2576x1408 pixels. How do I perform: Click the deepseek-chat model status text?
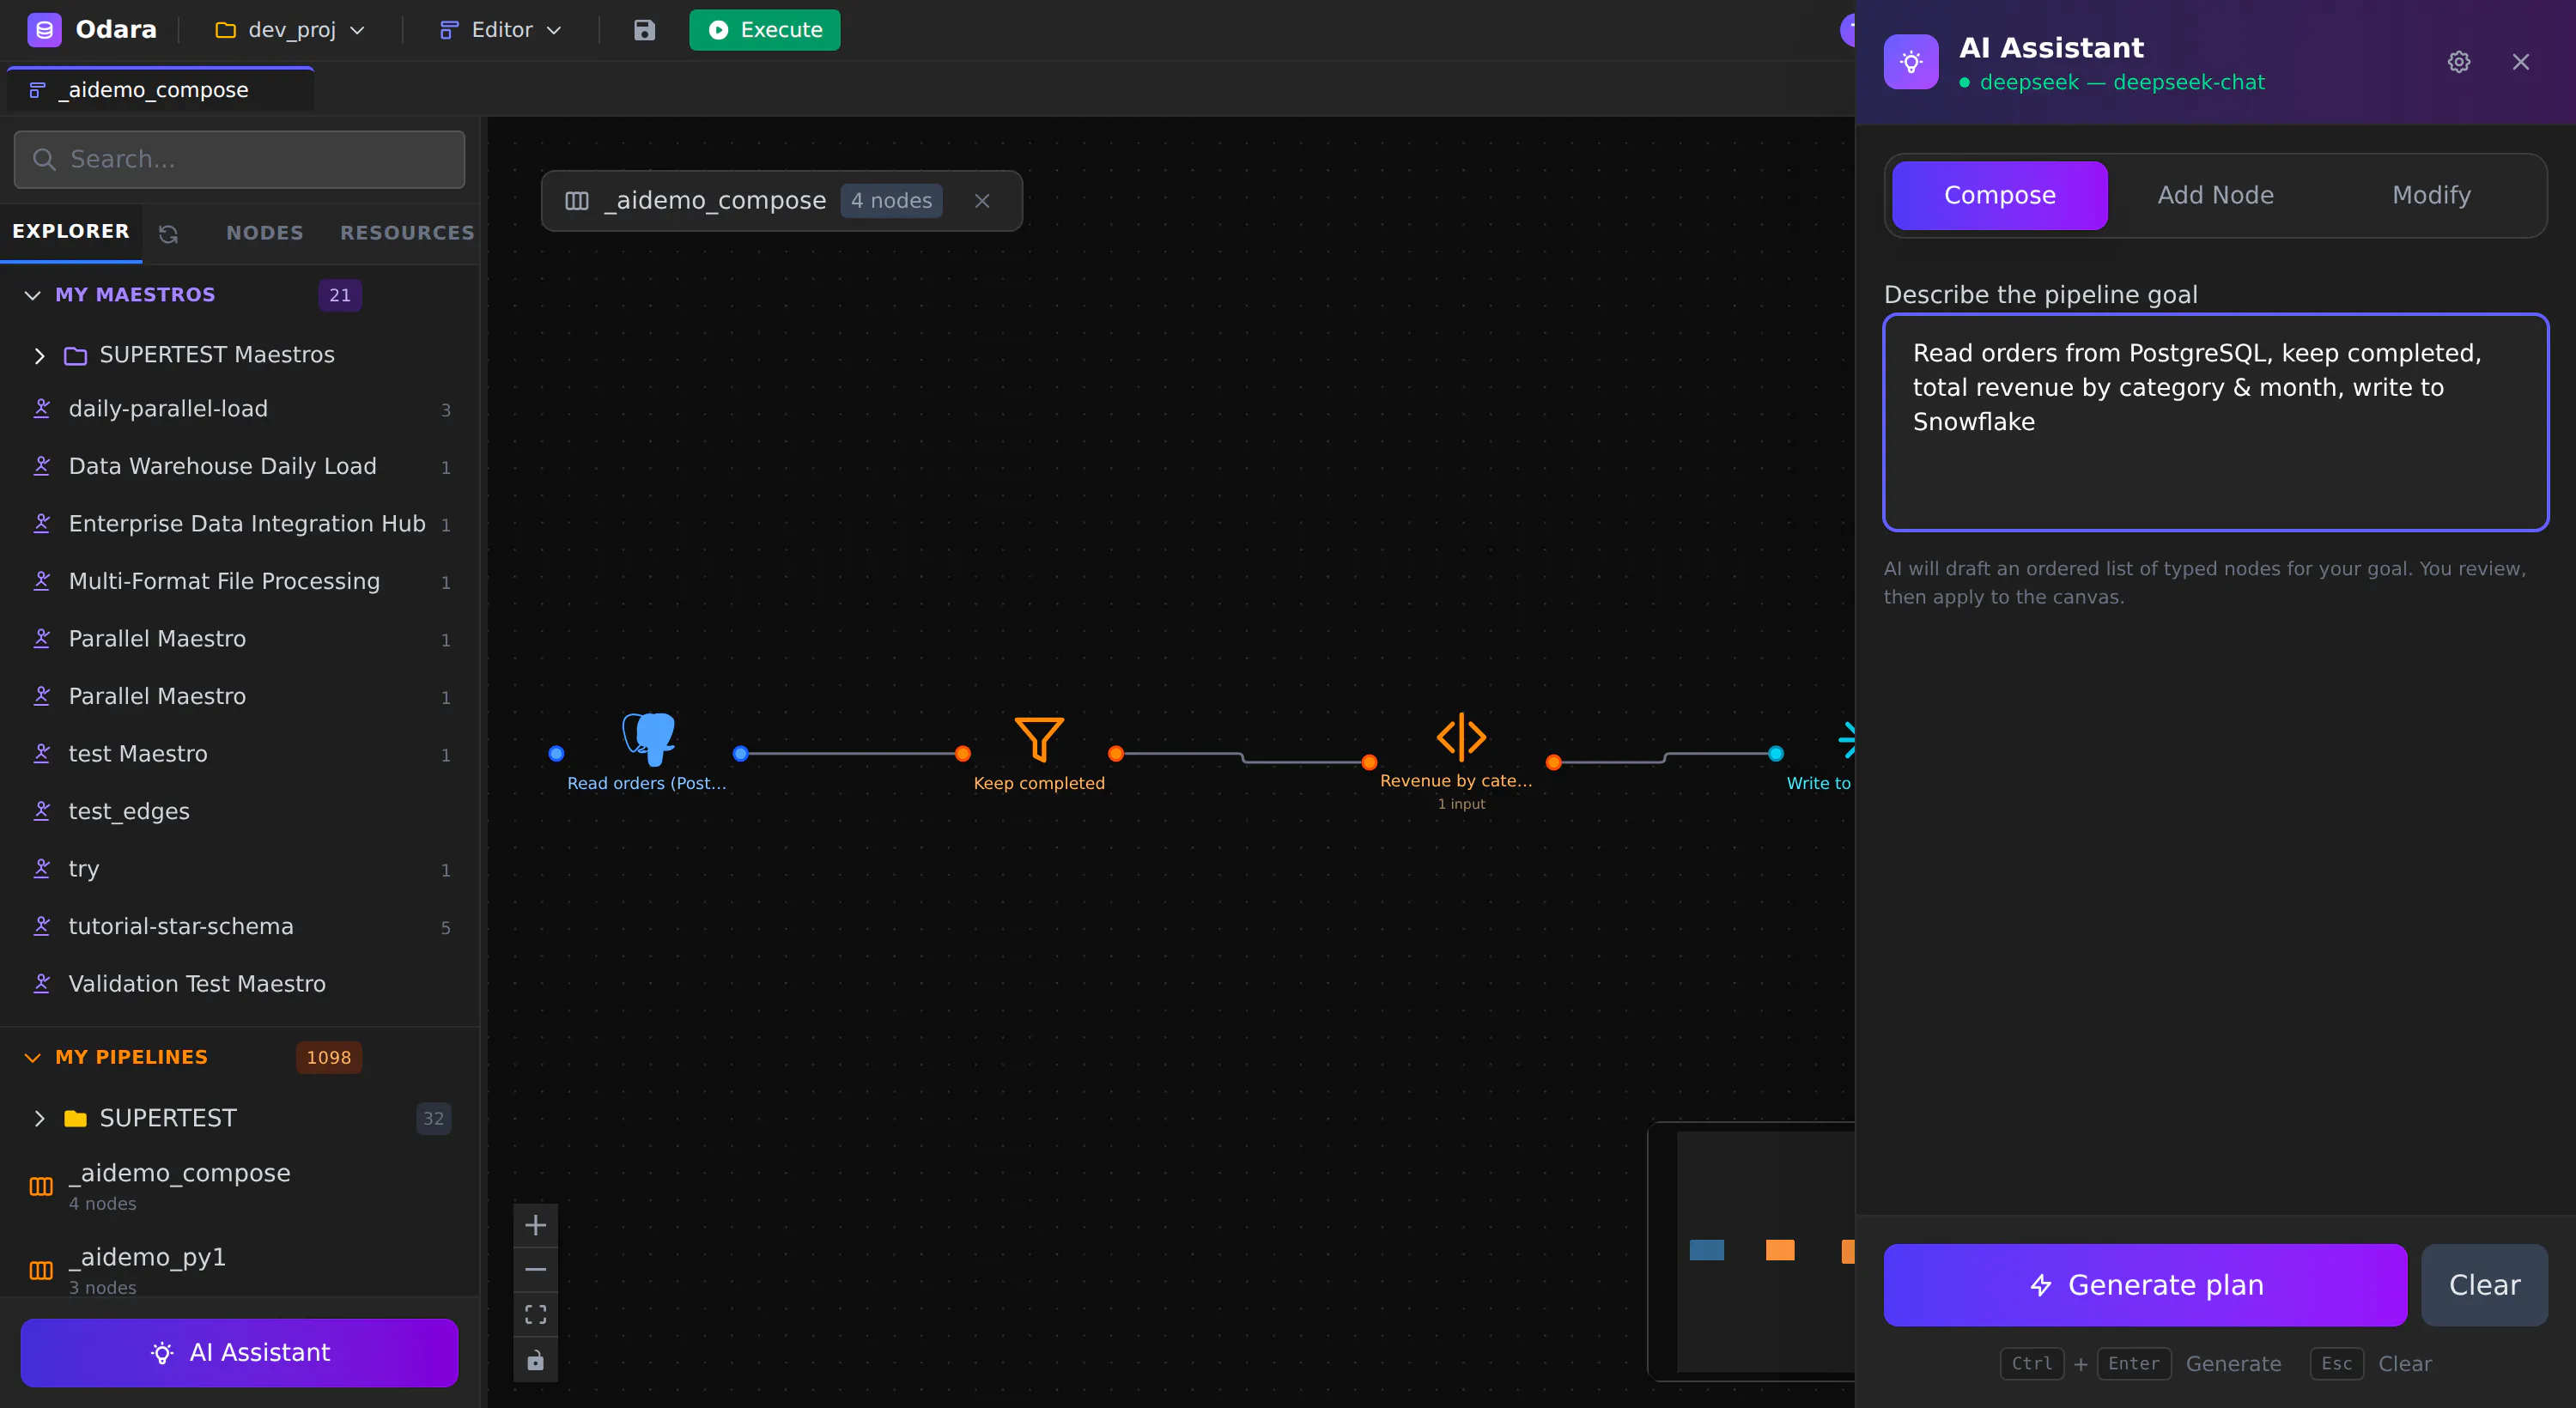point(2121,82)
